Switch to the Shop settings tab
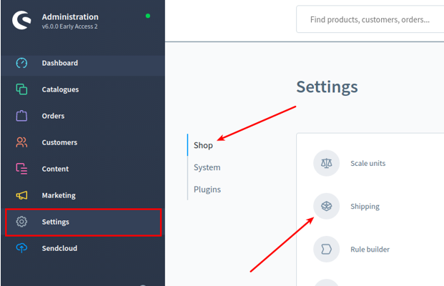The height and width of the screenshot is (286, 444). point(203,145)
